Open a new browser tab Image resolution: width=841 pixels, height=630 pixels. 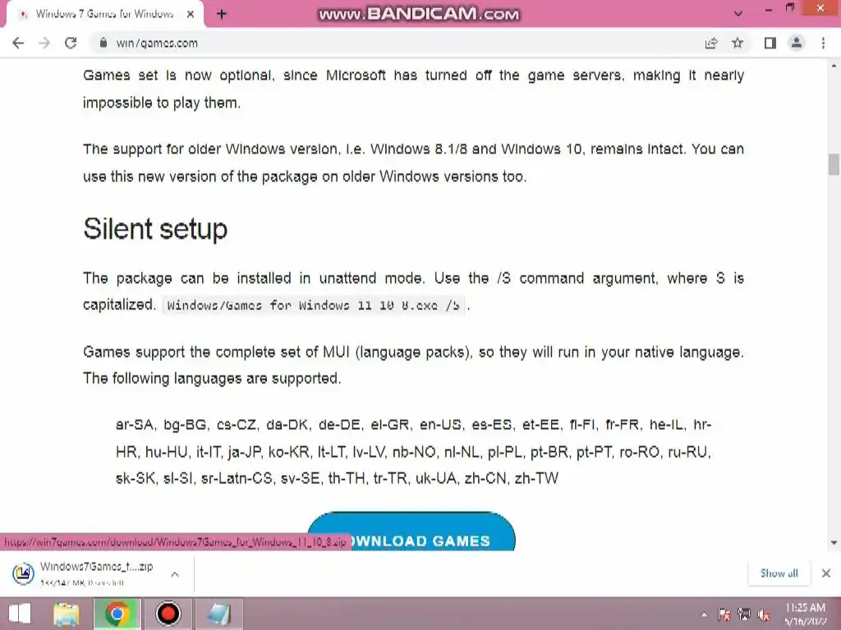(x=222, y=14)
